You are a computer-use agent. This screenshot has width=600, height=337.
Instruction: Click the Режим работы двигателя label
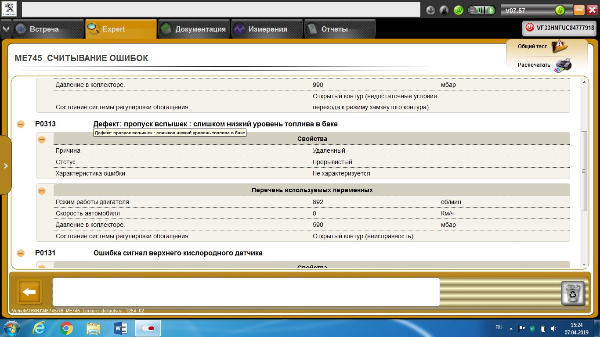point(92,202)
